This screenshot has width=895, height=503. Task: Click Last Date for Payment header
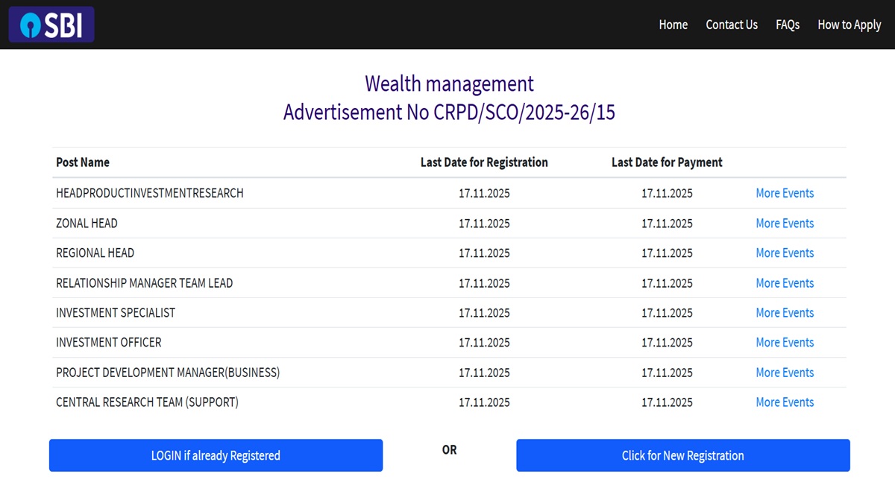tap(667, 162)
